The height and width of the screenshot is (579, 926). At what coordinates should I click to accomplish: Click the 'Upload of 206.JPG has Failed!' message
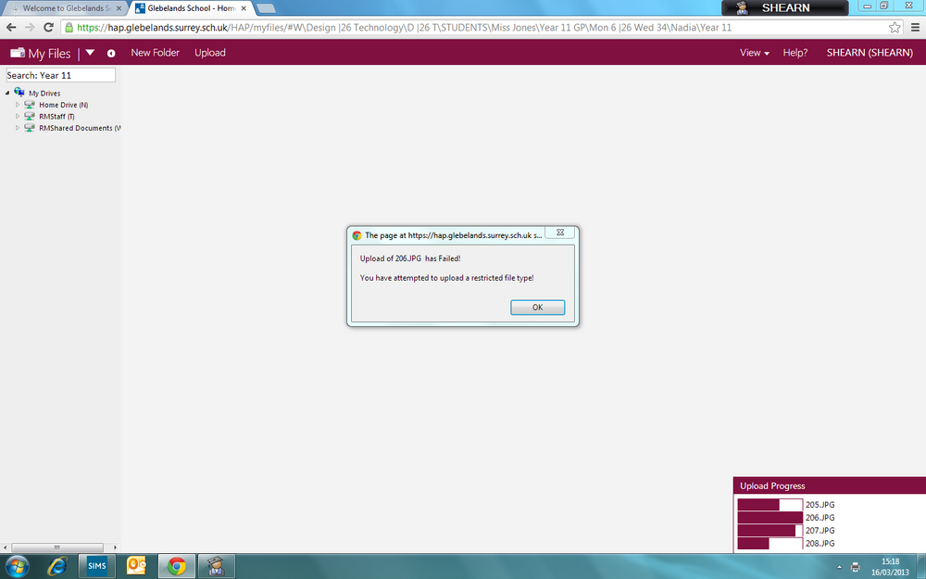pos(410,258)
